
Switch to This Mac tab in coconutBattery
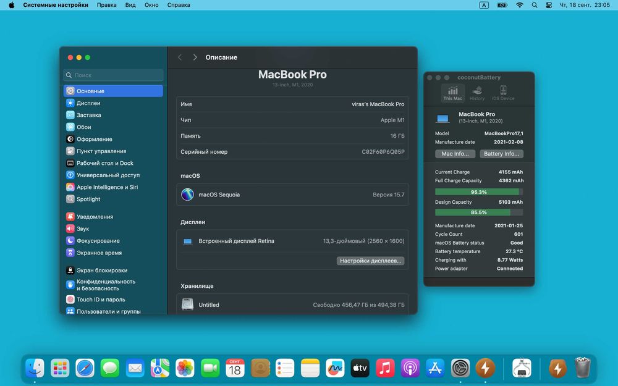(452, 93)
